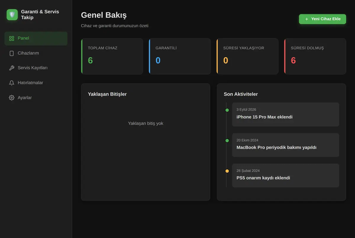Viewport: 355px width, 238px height.
Task: Click the Garantili stat card
Action: (180, 56)
